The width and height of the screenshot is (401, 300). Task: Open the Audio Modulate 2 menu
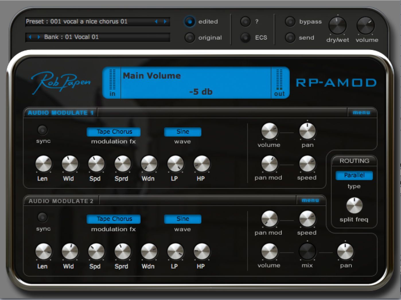(x=310, y=200)
